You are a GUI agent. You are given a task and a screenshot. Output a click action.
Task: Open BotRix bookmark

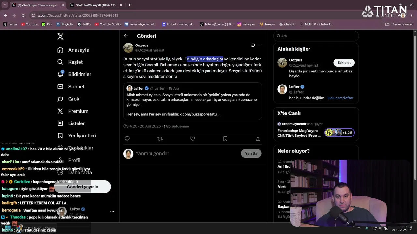[x=84, y=24]
